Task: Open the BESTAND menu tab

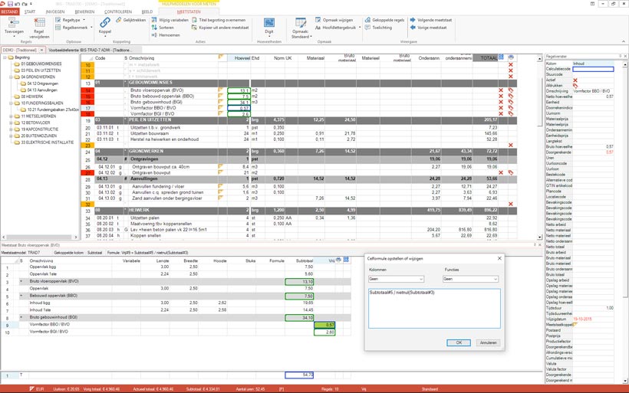Action: (9, 12)
